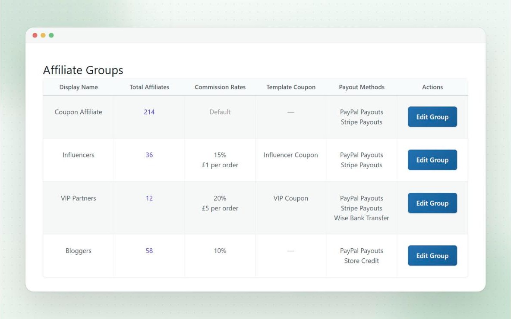Viewport: 511px width, 319px height.
Task: Click the green maximize window dot
Action: pos(51,35)
